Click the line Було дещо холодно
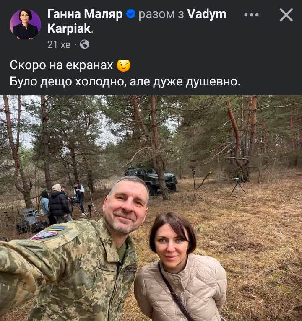This screenshot has width=302, height=321. pos(125,82)
